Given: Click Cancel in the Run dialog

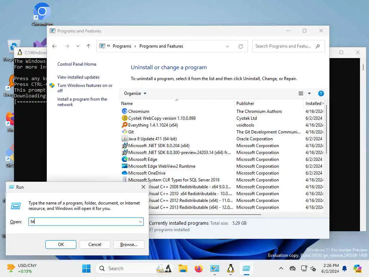Looking at the screenshot, I should point(95,245).
